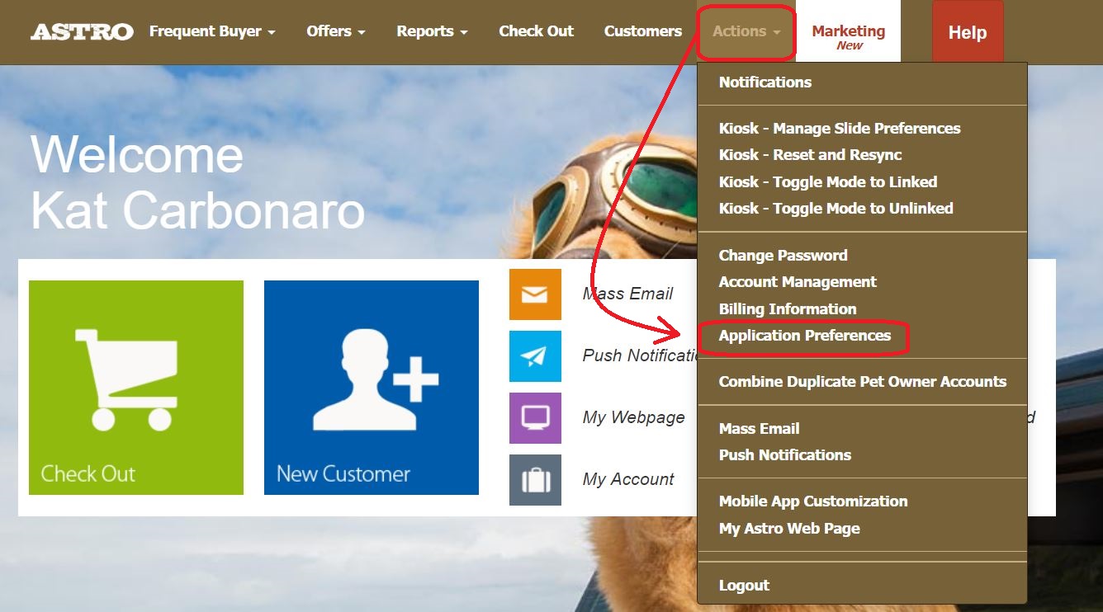Select Push Notifications in Actions menu
Screen dimensions: 1103x612
785,455
